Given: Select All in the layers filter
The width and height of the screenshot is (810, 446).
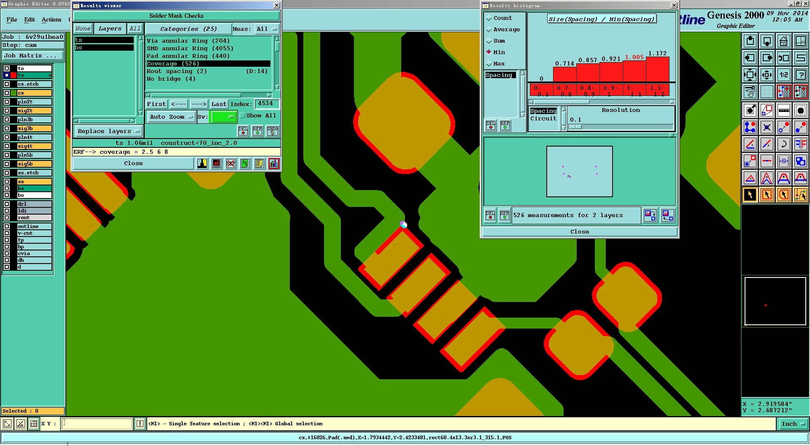Looking at the screenshot, I should (x=135, y=29).
